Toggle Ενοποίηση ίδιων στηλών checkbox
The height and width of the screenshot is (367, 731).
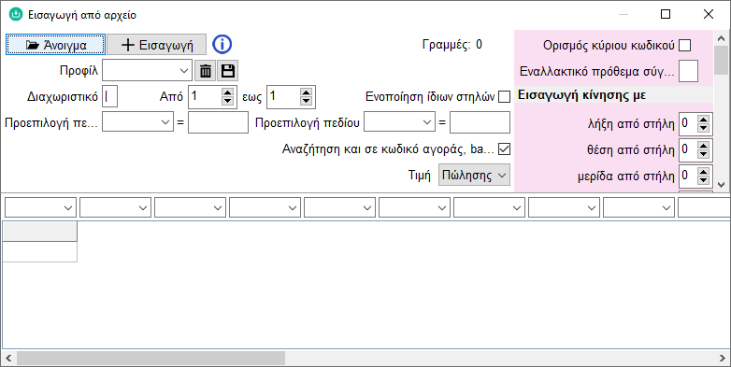click(x=504, y=97)
